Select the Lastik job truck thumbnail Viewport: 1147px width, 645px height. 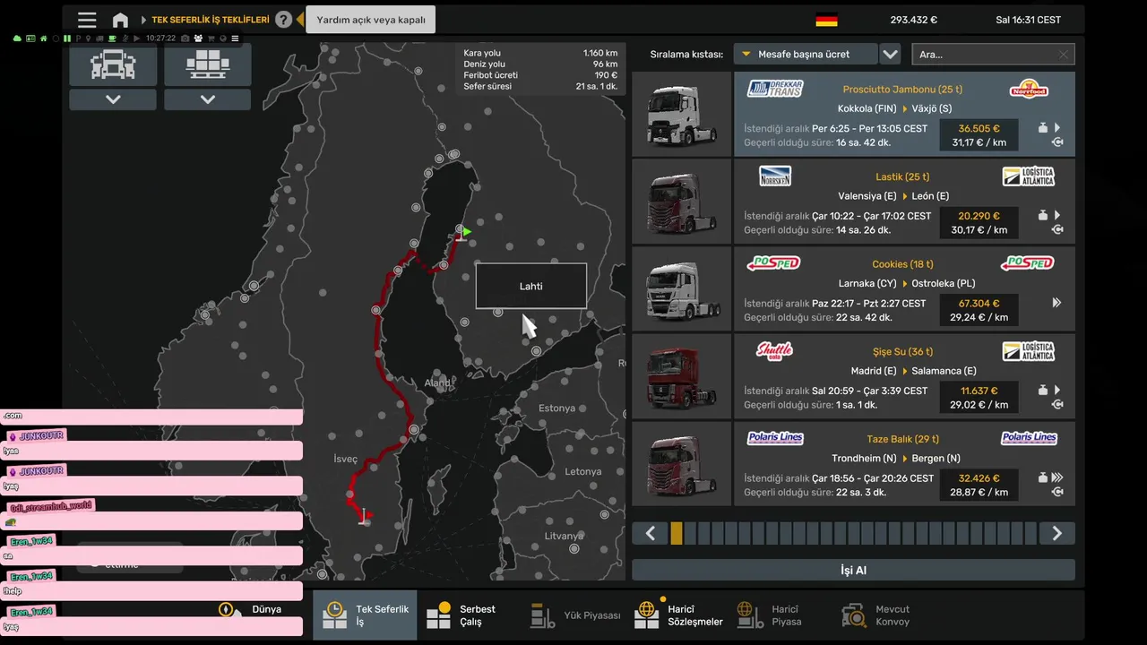pyautogui.click(x=681, y=202)
